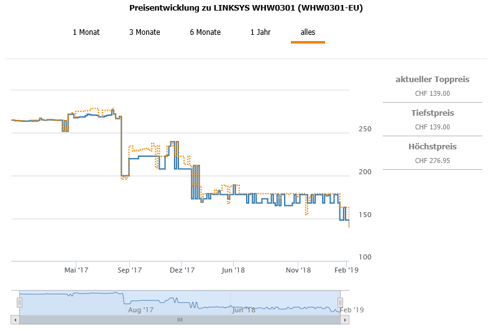Show the 6 Monate price history
Image resolution: width=491 pixels, height=331 pixels.
[205, 32]
